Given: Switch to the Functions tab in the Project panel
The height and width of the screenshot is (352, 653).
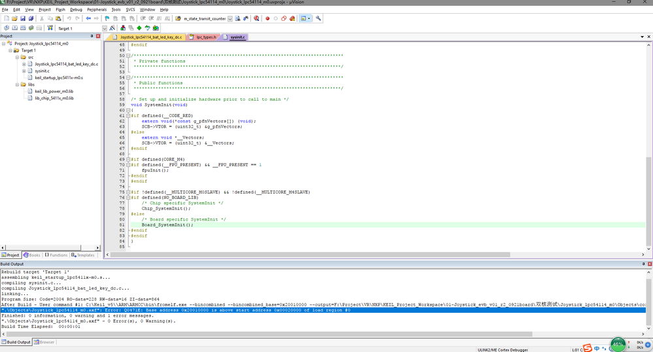Looking at the screenshot, I should tap(56, 255).
